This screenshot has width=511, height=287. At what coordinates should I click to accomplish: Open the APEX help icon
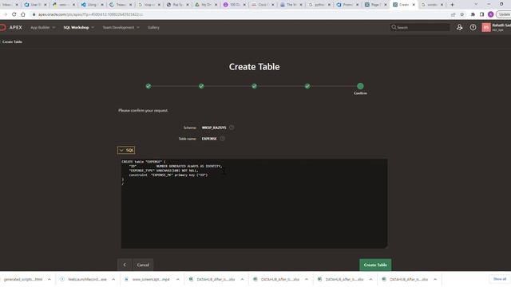click(473, 27)
